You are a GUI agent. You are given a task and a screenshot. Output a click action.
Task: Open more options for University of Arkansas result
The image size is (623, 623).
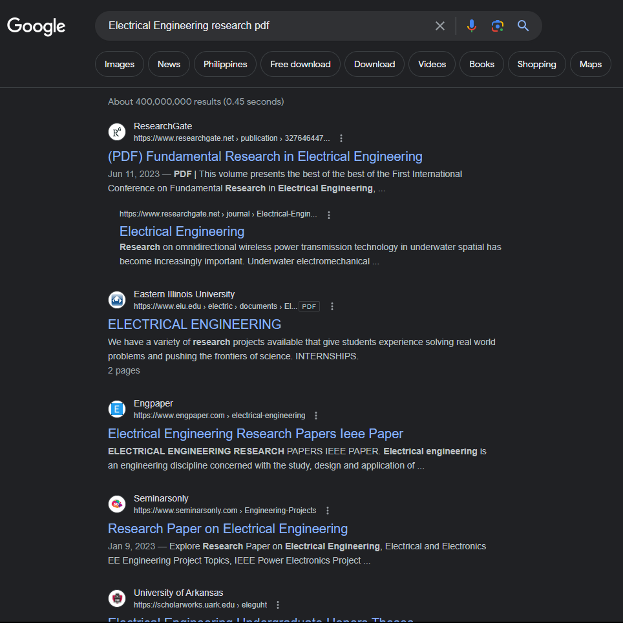(x=278, y=605)
